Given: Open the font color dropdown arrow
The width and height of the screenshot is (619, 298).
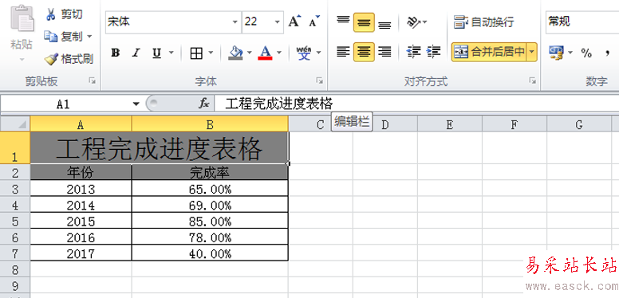Looking at the screenshot, I should click(279, 53).
